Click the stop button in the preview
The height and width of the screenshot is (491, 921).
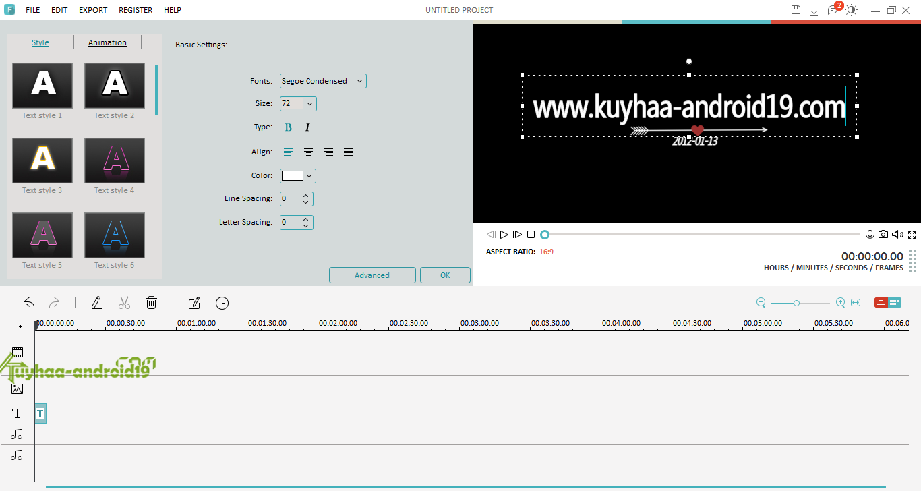(531, 235)
